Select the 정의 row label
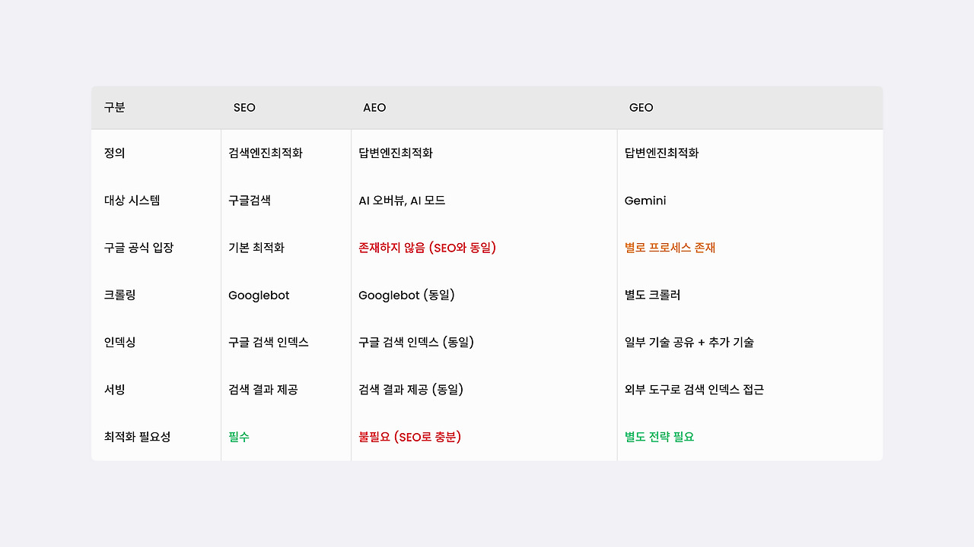This screenshot has height=547, width=974. click(x=114, y=153)
